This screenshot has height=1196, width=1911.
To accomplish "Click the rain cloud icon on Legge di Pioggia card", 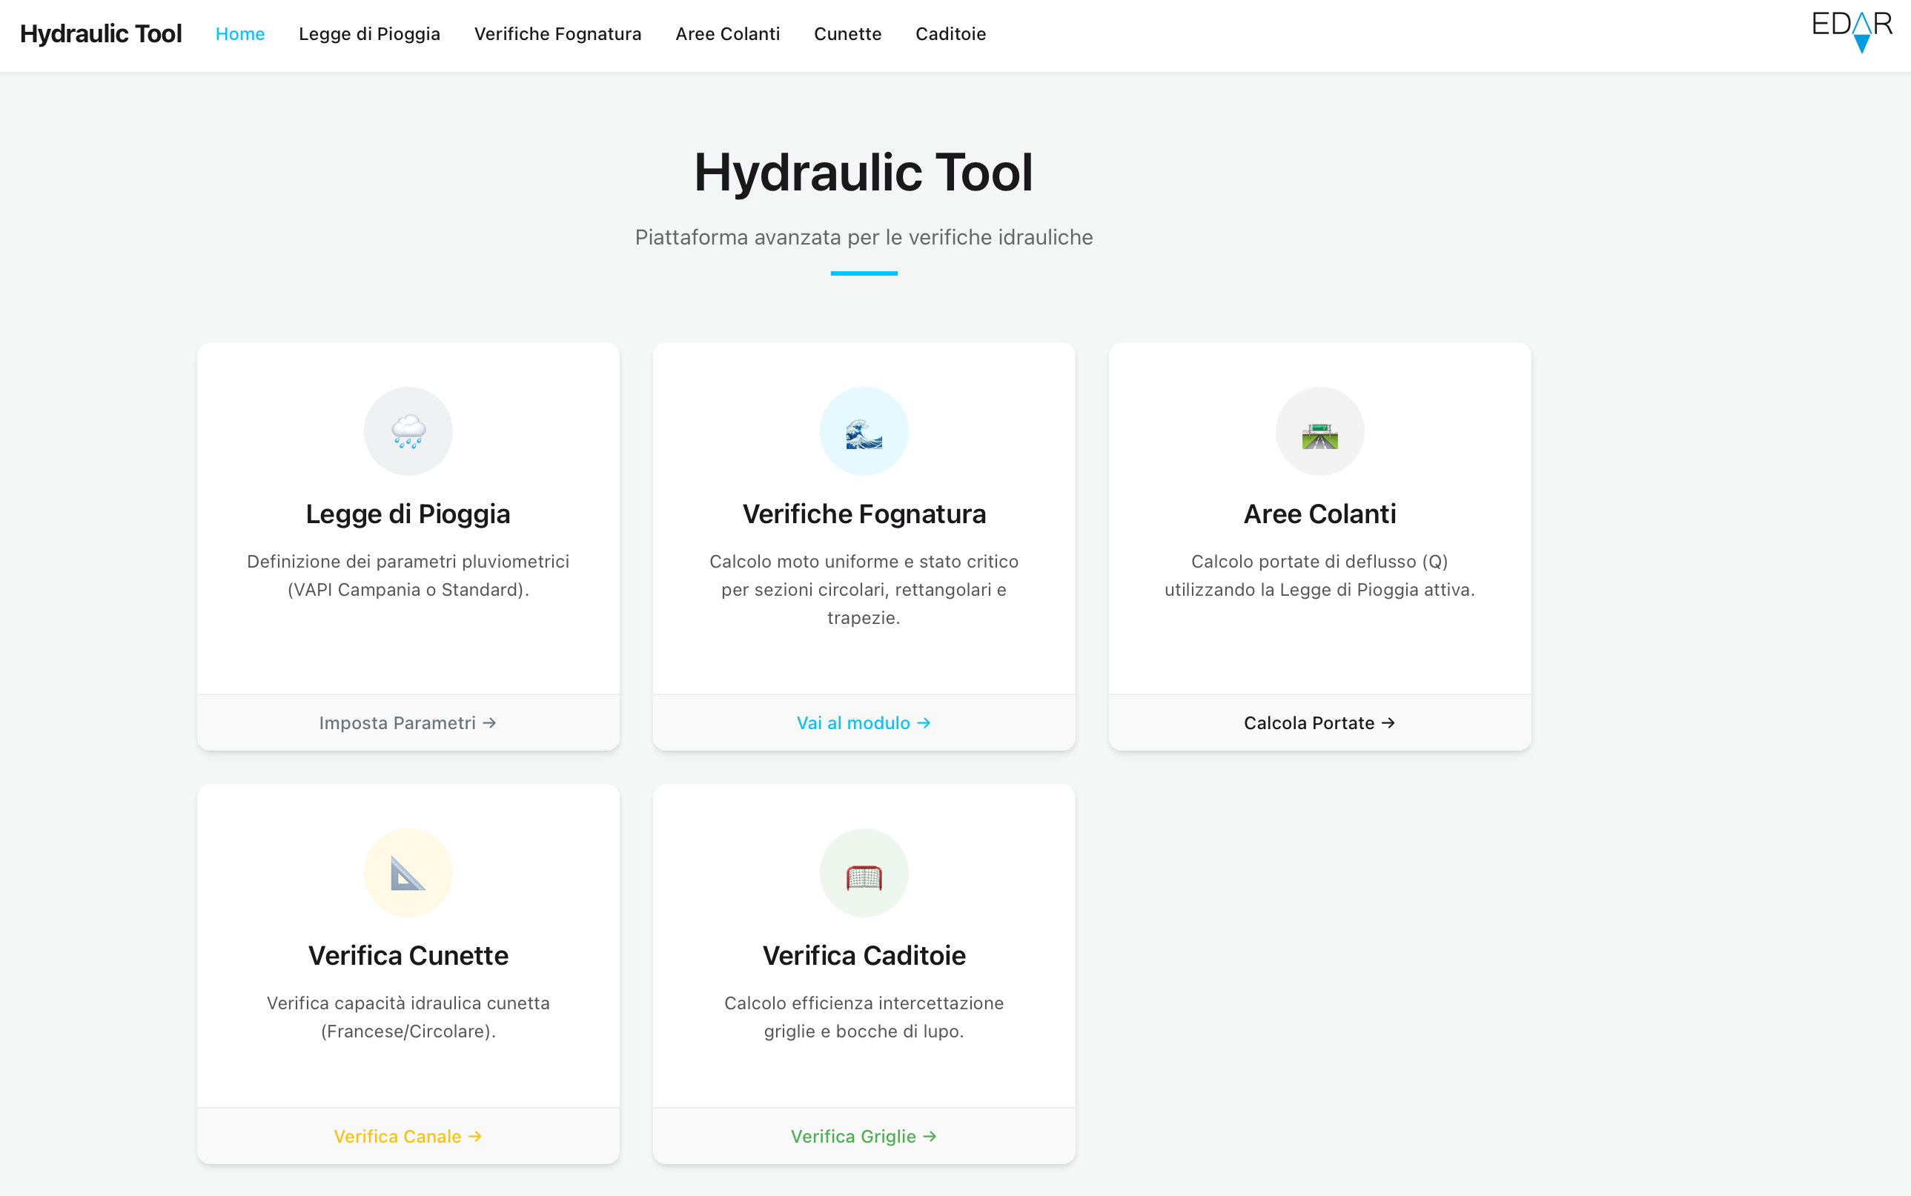I will [x=408, y=432].
